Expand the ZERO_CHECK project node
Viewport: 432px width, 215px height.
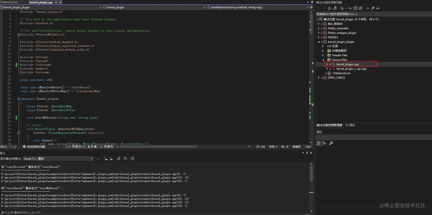319,78
